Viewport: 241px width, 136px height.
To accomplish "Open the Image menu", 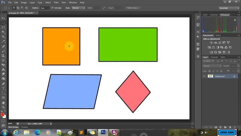I will 24,3.
